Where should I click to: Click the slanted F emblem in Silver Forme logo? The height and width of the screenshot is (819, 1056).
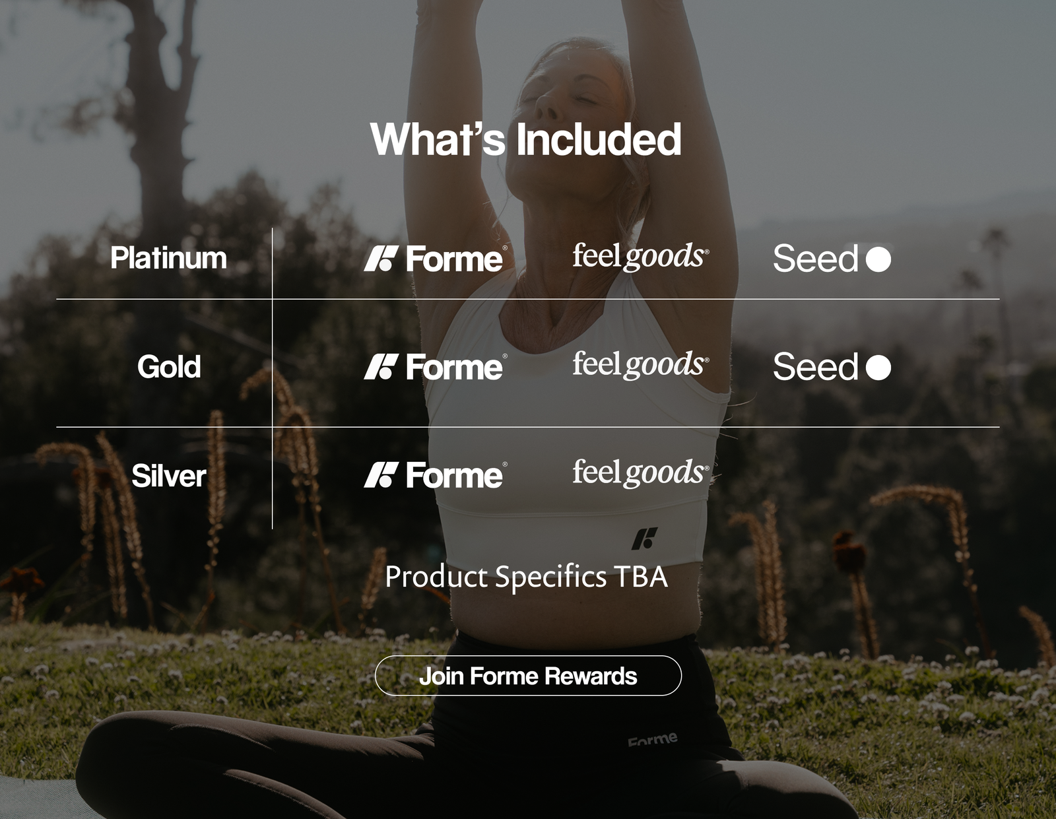tap(381, 475)
